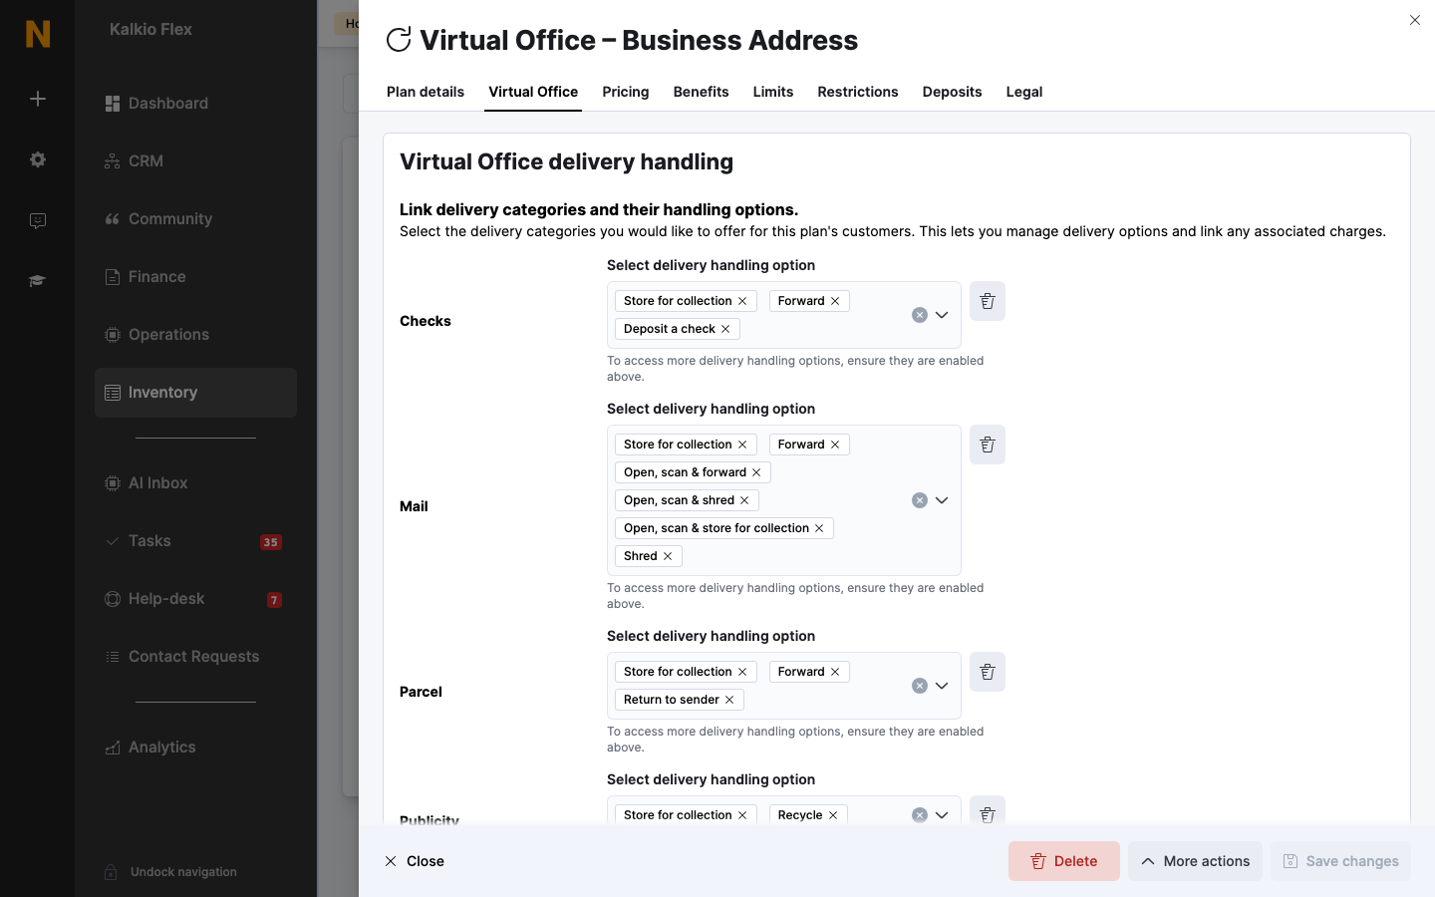
Task: Open the graduation cap icon in left rail
Action: tap(38, 281)
